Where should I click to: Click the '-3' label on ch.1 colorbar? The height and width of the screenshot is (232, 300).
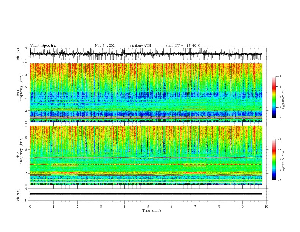280,77
